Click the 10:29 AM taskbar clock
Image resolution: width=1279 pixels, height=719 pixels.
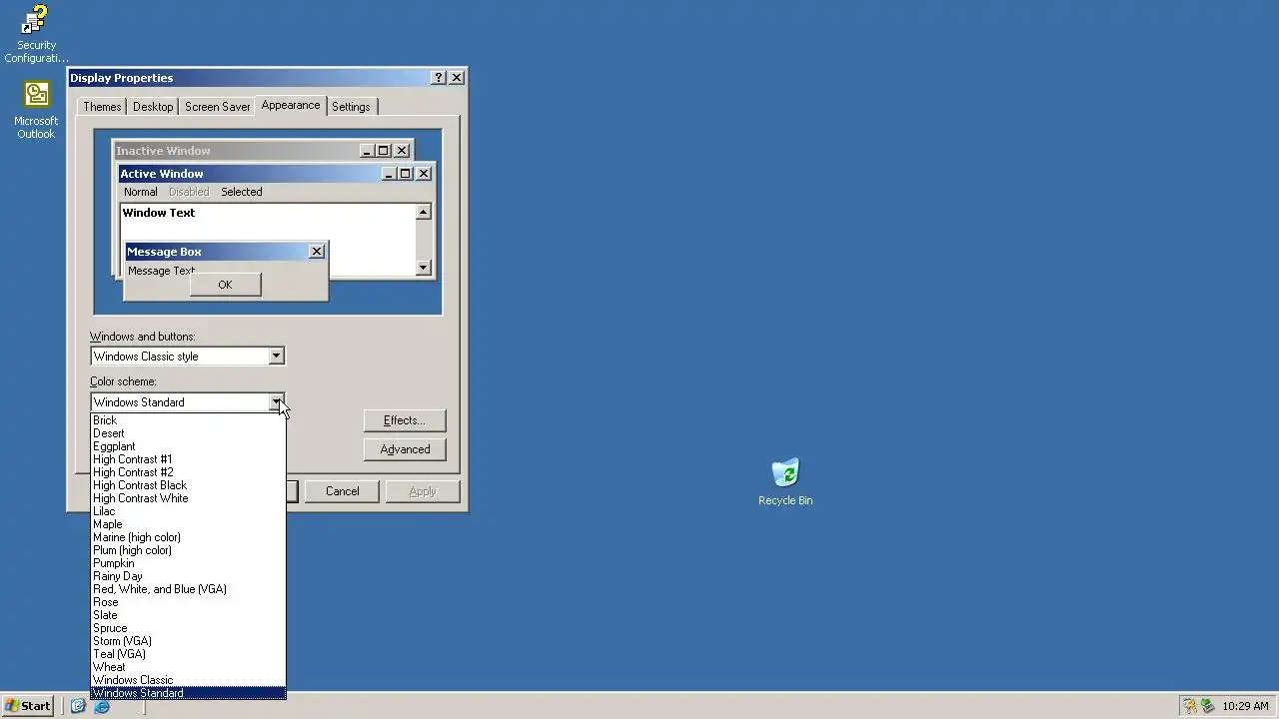click(x=1245, y=706)
